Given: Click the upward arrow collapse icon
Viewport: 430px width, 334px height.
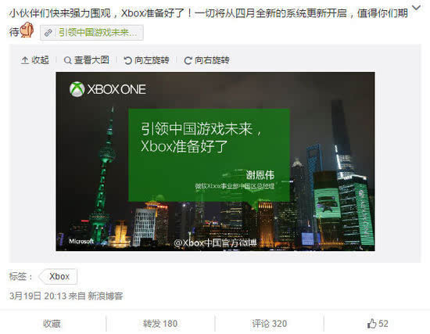Looking at the screenshot, I should [x=25, y=60].
